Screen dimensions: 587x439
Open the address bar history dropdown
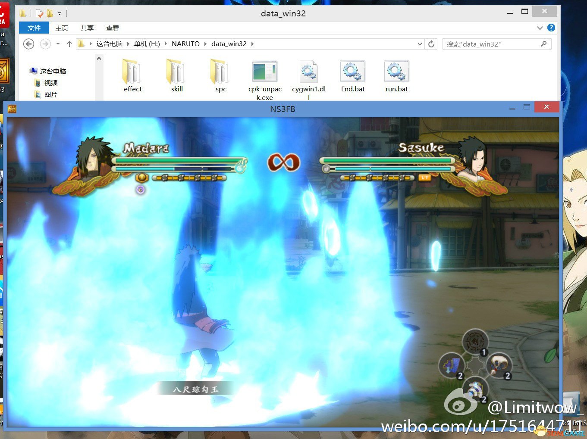(x=420, y=44)
